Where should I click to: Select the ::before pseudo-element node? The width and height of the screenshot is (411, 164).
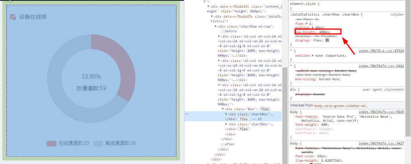click(x=229, y=31)
